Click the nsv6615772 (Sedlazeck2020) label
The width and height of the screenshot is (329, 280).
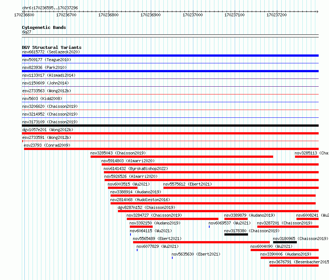[51, 52]
